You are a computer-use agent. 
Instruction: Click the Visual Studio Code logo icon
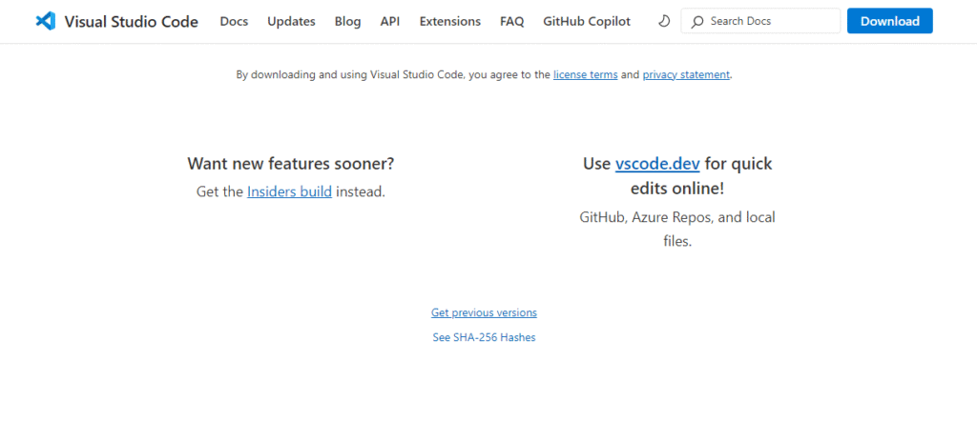(x=45, y=21)
